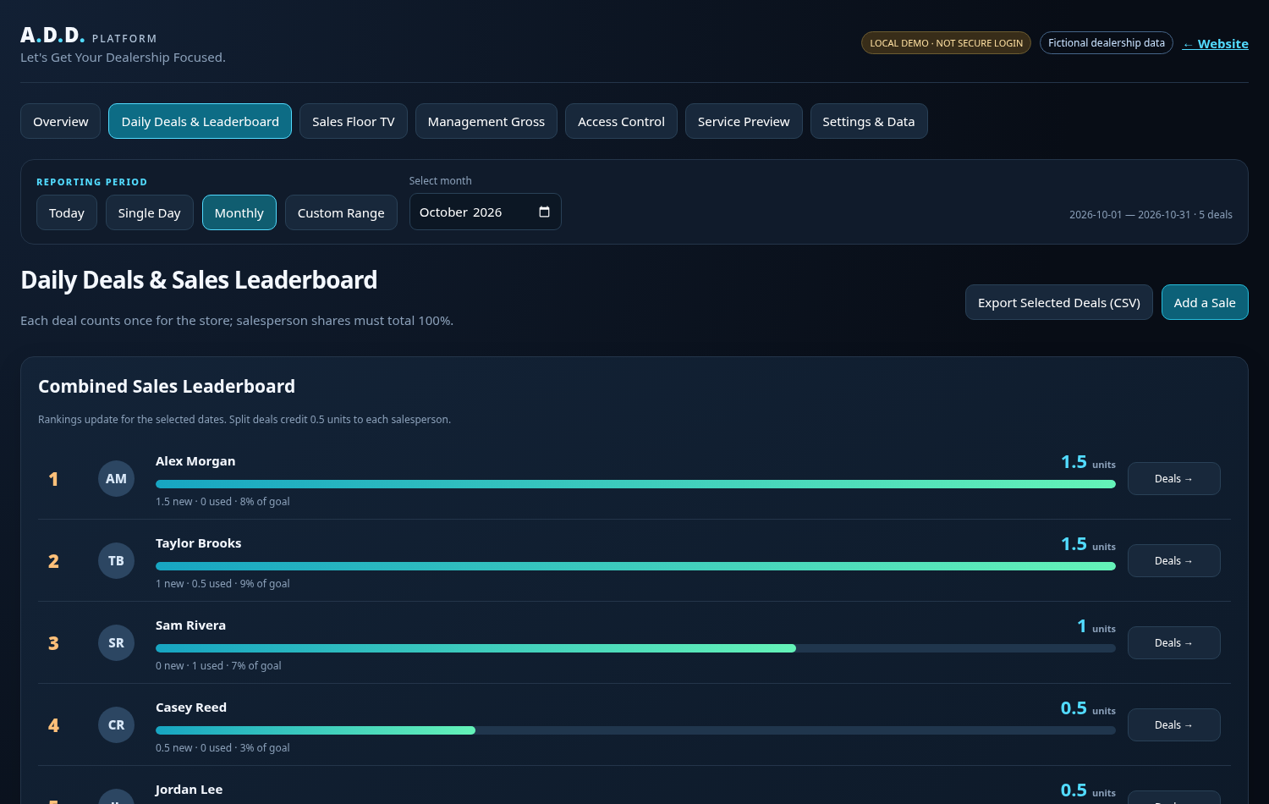Click Casey Reed's CR avatar
Image resolution: width=1269 pixels, height=804 pixels.
point(116,725)
